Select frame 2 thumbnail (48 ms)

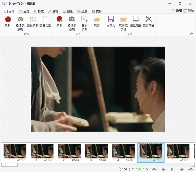point(69,153)
